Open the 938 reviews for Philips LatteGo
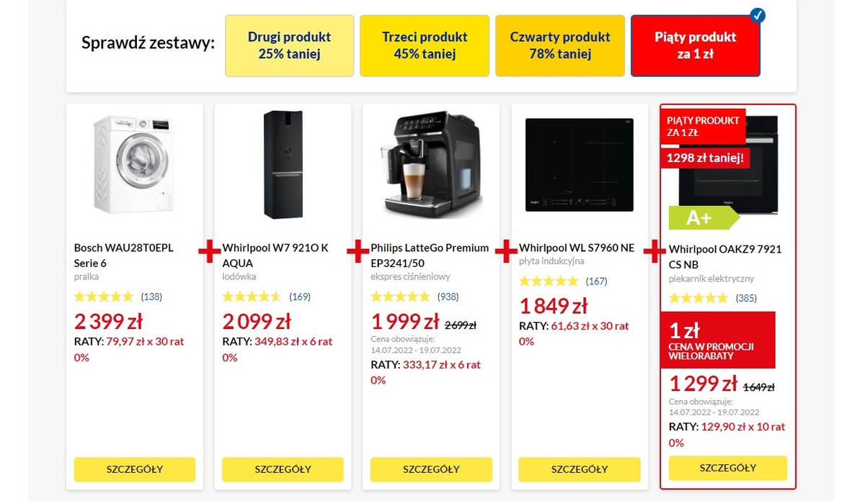Viewport: 865px width, 501px height. click(448, 297)
